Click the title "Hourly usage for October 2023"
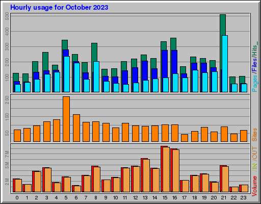 coord(59,8)
